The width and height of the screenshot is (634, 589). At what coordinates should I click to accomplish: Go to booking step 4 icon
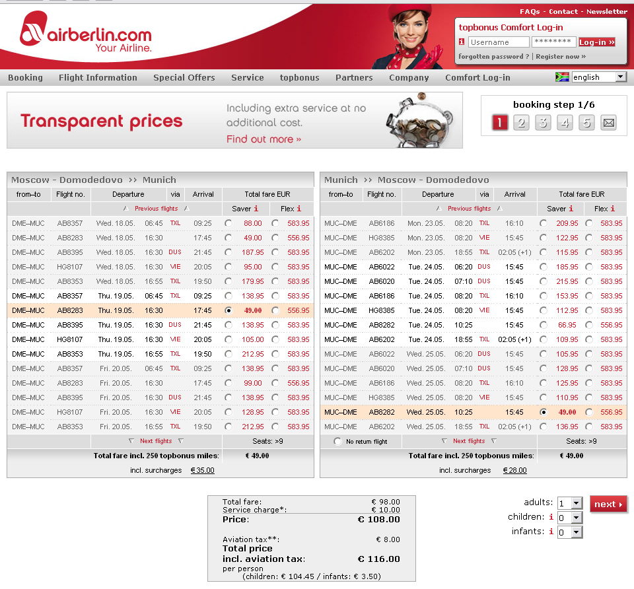pos(565,122)
